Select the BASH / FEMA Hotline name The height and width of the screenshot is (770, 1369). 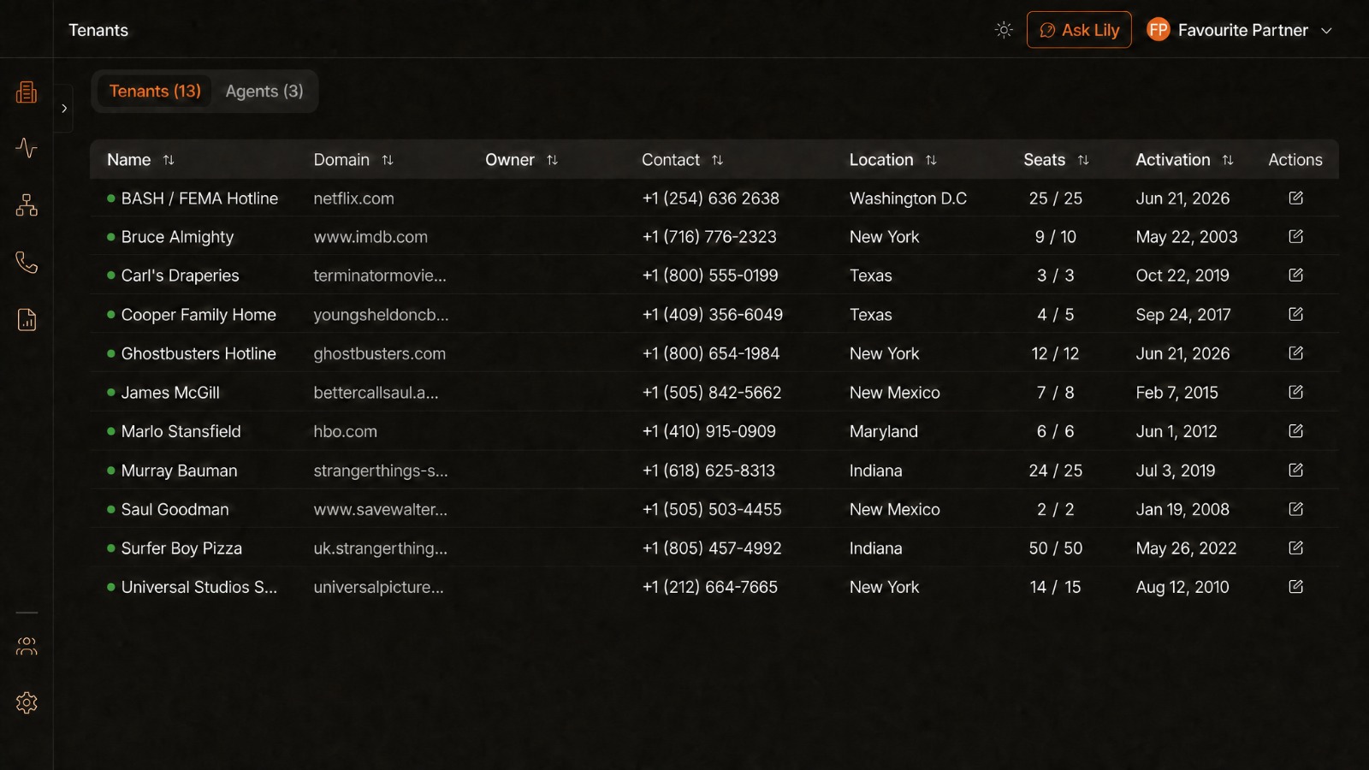(x=199, y=198)
